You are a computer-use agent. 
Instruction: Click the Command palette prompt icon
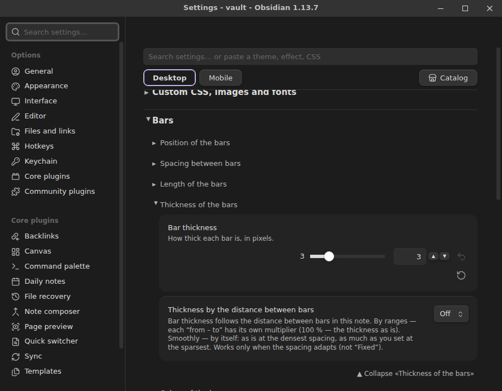tap(16, 266)
